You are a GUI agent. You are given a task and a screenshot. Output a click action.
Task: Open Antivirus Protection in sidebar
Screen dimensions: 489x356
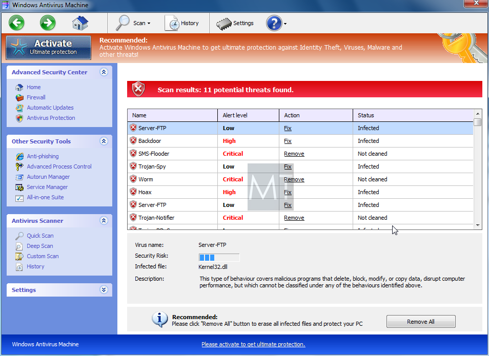(51, 118)
